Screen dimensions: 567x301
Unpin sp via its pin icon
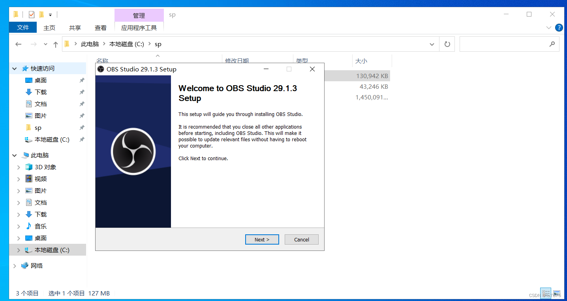[82, 128]
